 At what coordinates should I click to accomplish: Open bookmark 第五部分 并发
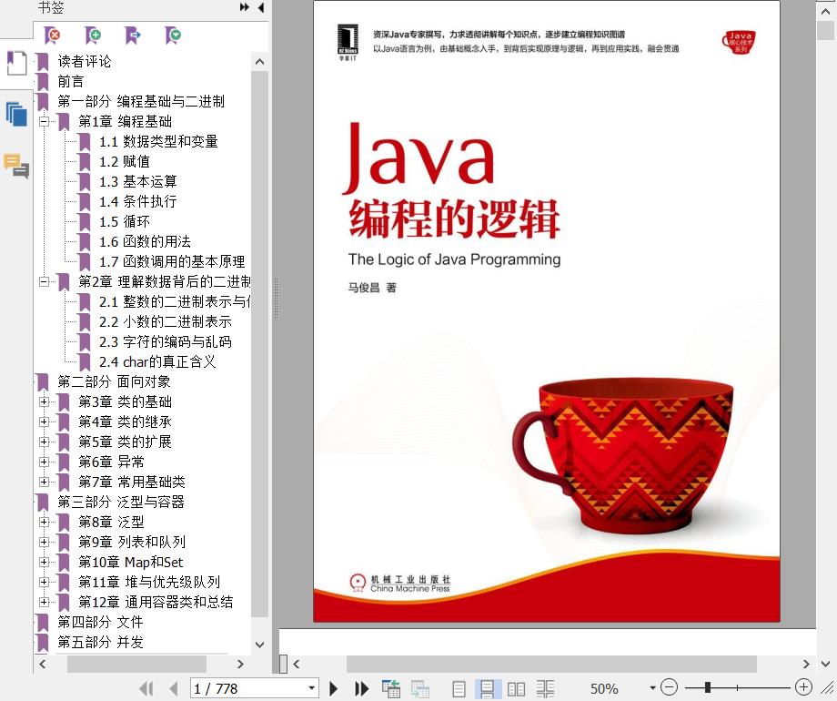coord(100,643)
